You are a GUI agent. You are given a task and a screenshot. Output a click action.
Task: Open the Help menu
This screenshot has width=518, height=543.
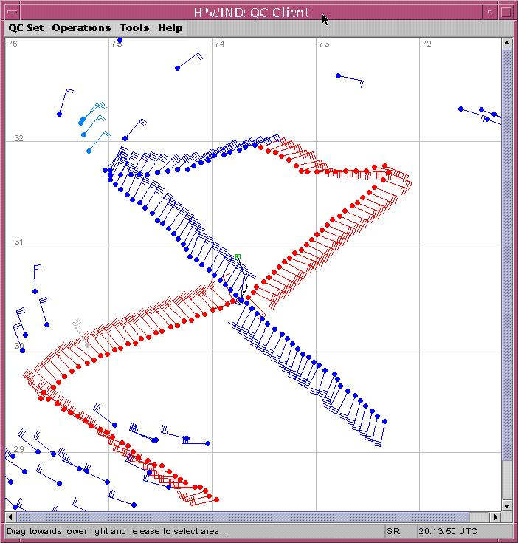click(x=170, y=28)
